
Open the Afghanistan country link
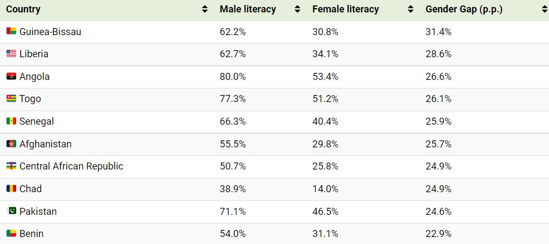[45, 144]
